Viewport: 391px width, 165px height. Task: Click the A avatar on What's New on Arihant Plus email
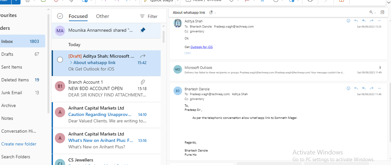60,138
